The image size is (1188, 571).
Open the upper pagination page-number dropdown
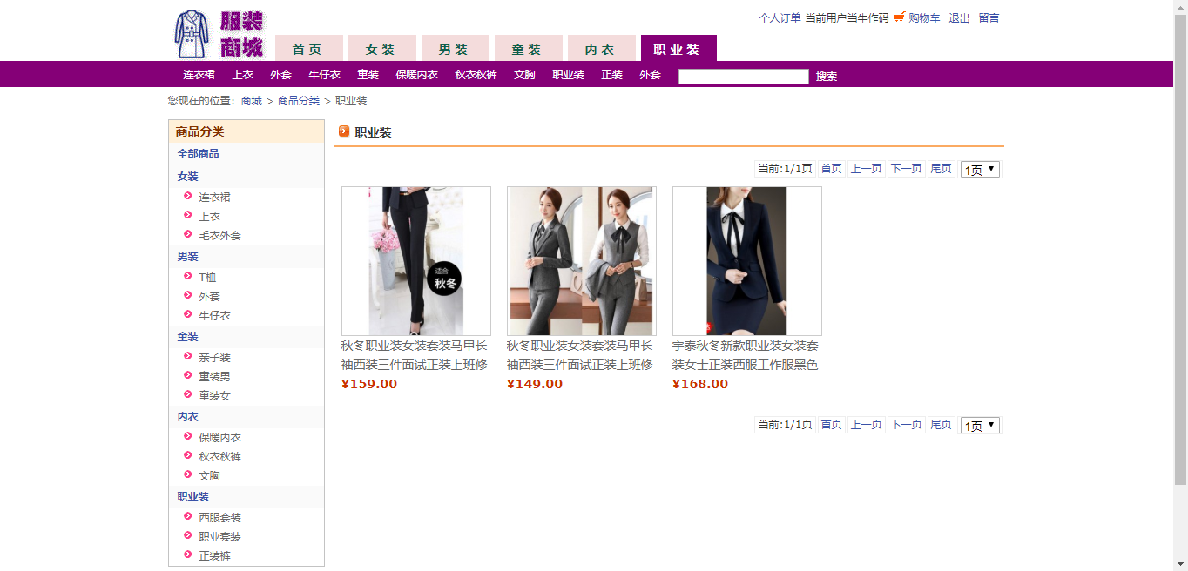coord(980,170)
